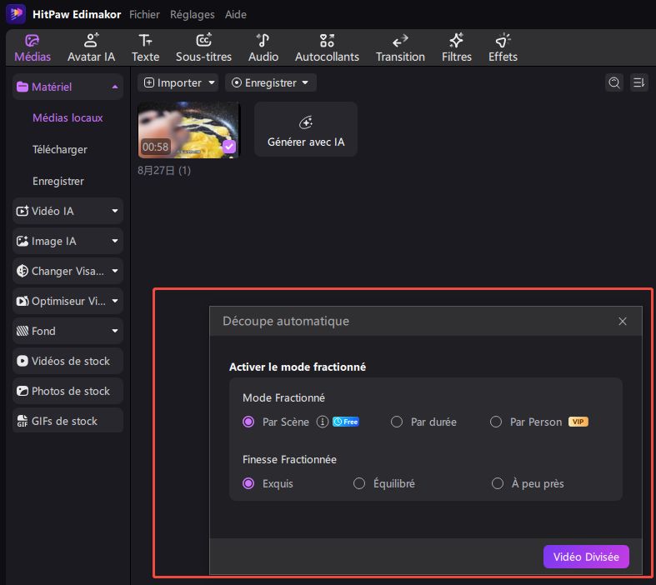Select the 00:58 video thumbnail
The image size is (656, 585).
click(188, 130)
